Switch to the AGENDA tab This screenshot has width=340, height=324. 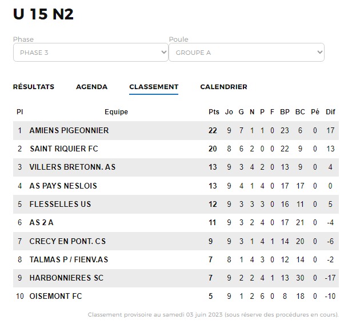[92, 87]
